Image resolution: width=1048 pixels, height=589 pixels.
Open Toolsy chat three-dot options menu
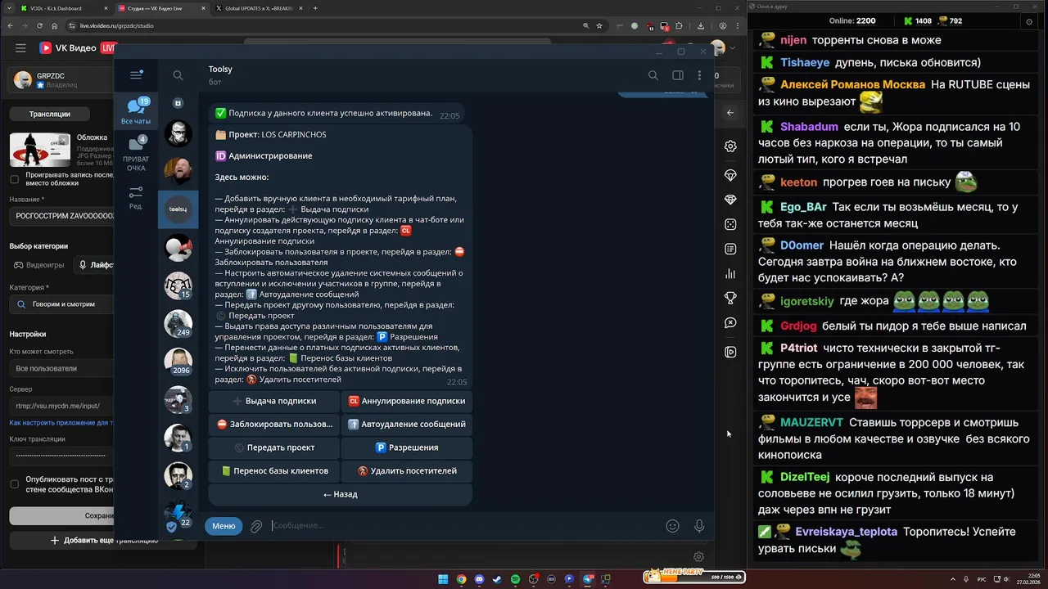[x=699, y=75]
